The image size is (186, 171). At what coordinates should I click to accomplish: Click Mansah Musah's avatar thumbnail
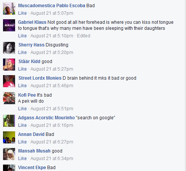point(9,154)
